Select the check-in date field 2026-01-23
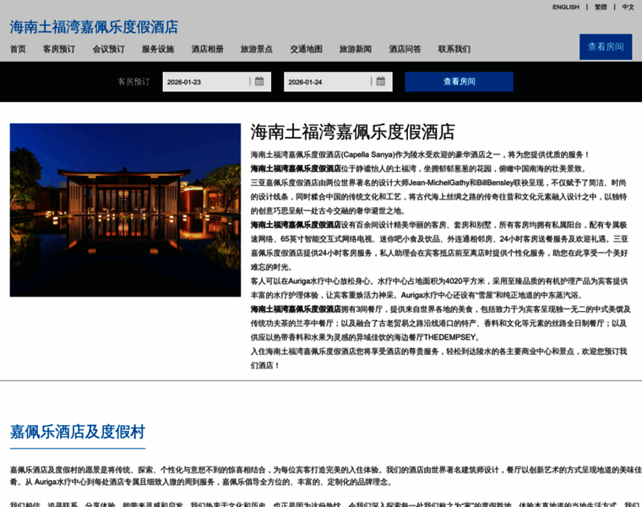 click(216, 81)
